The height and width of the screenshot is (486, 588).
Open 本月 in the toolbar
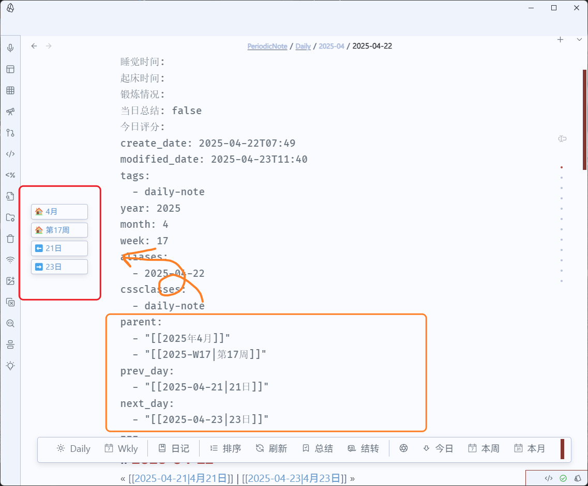[x=530, y=449]
